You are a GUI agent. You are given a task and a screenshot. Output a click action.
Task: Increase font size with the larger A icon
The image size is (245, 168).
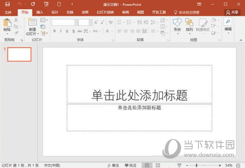(x=96, y=23)
